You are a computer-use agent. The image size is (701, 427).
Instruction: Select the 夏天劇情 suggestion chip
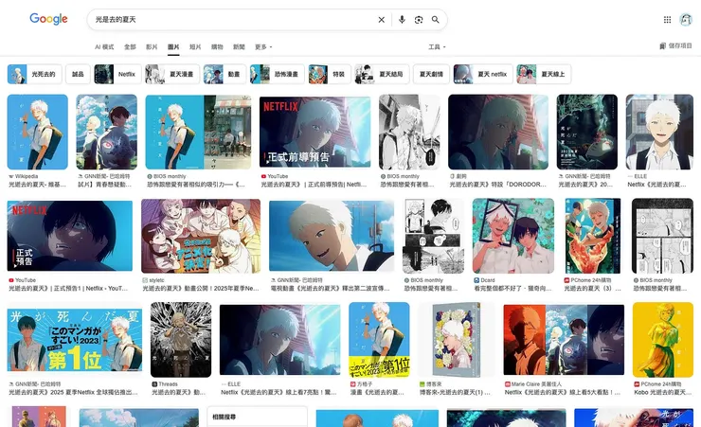[x=431, y=74]
